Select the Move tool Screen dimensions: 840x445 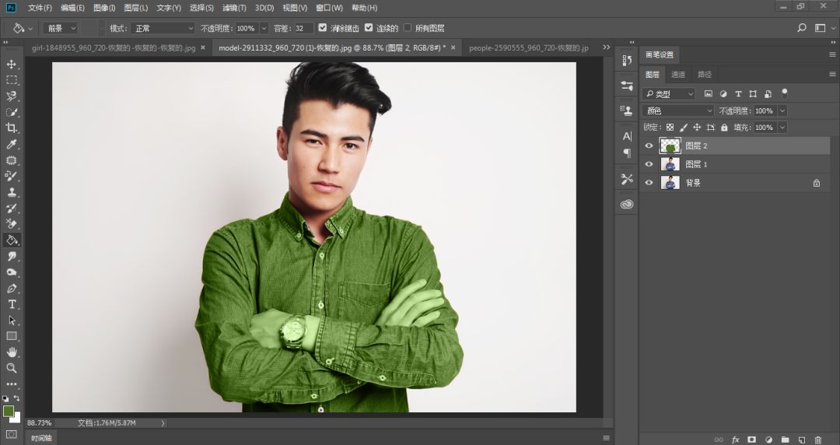point(12,64)
